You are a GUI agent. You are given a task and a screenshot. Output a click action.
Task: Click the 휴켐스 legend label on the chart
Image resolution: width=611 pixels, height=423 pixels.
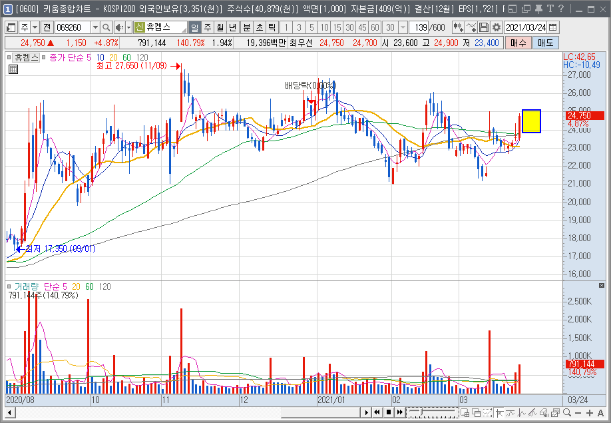pos(27,58)
